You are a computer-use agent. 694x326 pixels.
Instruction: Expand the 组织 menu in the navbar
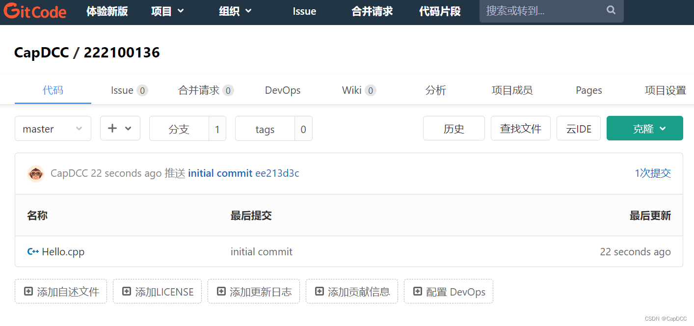236,11
